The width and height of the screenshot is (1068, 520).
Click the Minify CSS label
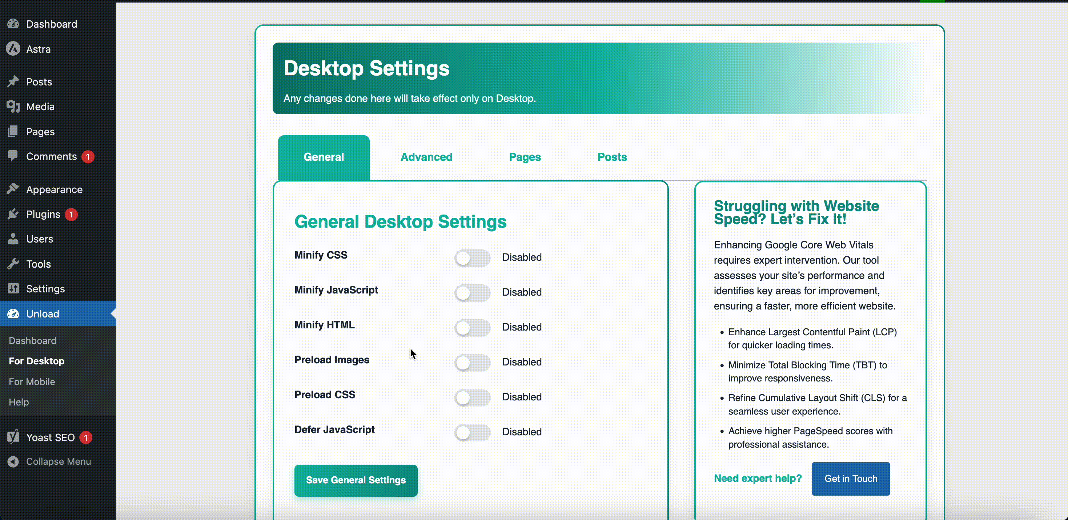point(321,255)
